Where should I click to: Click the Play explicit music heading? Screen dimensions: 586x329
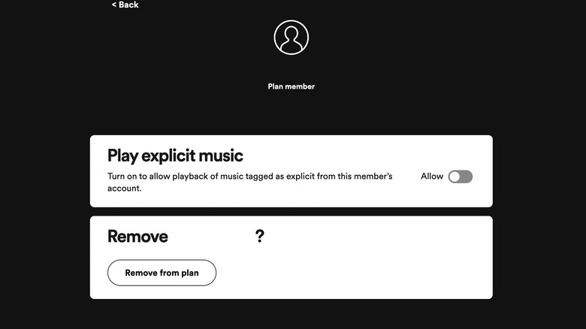click(x=175, y=155)
